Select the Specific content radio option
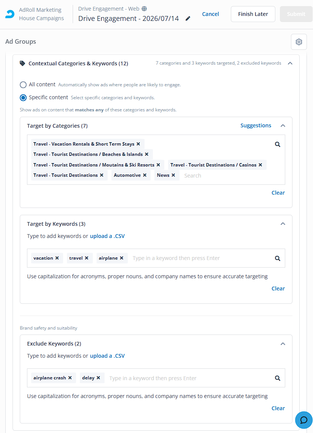The image size is (313, 433). point(23,97)
